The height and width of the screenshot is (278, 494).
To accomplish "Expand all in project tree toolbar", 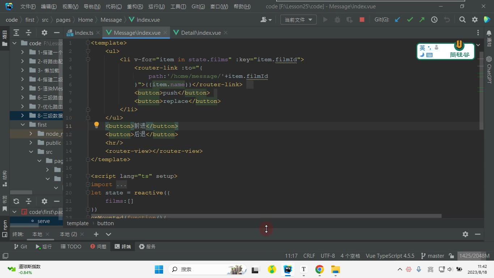I will point(16,33).
